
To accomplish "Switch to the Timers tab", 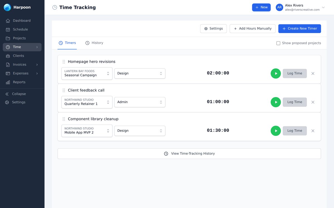I will click(x=67, y=43).
